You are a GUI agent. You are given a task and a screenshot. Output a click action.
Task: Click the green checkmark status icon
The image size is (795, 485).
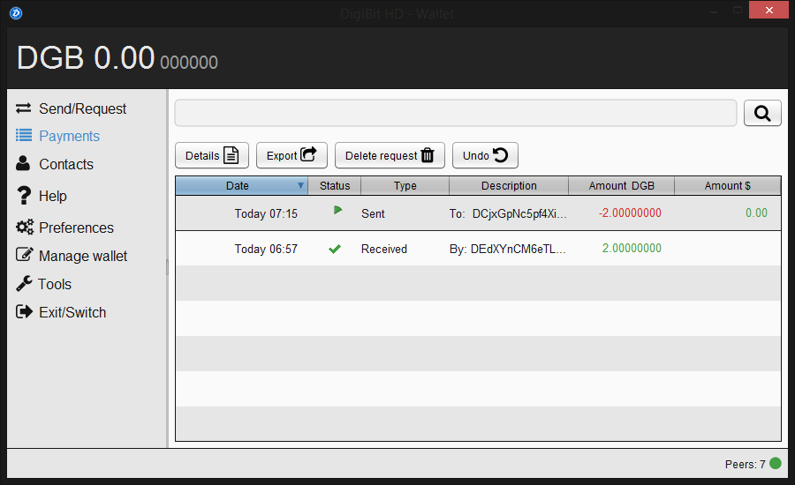point(335,249)
